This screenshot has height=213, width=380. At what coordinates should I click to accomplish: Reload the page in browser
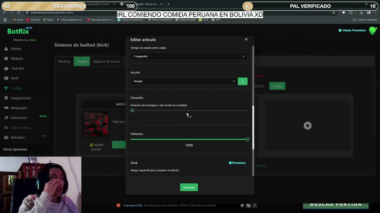(18, 12)
